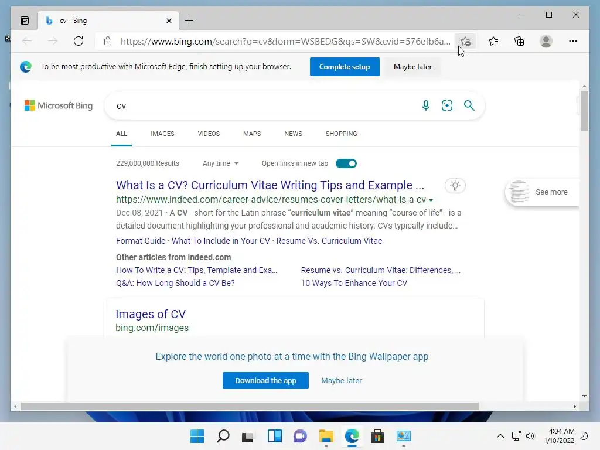This screenshot has height=450, width=600.
Task: Close the cv - Bing tab
Action: [169, 21]
